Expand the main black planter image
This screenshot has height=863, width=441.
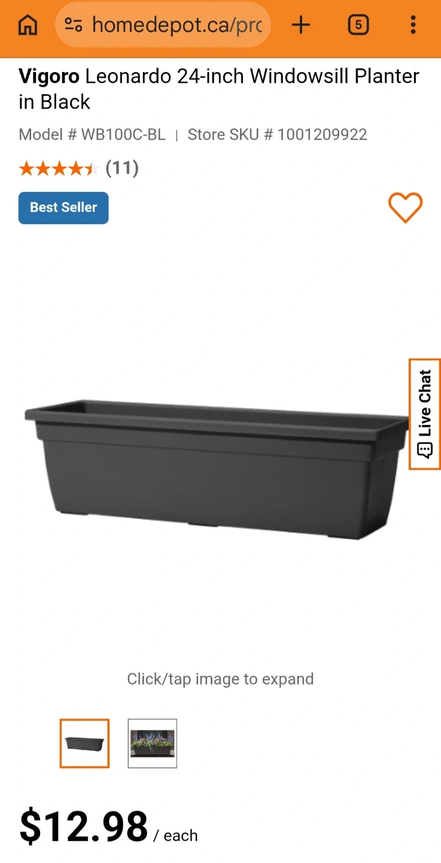tap(218, 469)
